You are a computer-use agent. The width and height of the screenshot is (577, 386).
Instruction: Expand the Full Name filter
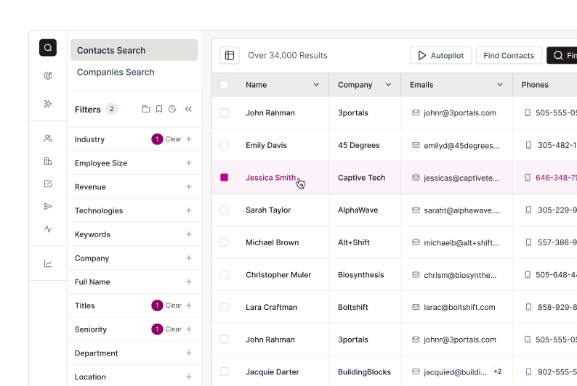coord(189,282)
